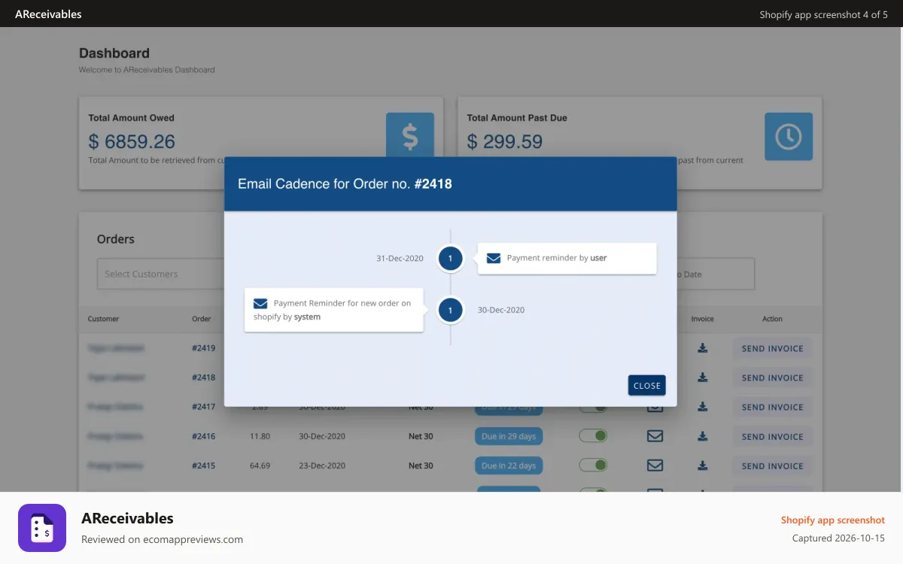Image resolution: width=903 pixels, height=564 pixels.
Task: Click the orange Shopify app screenshot label
Action: tap(833, 520)
